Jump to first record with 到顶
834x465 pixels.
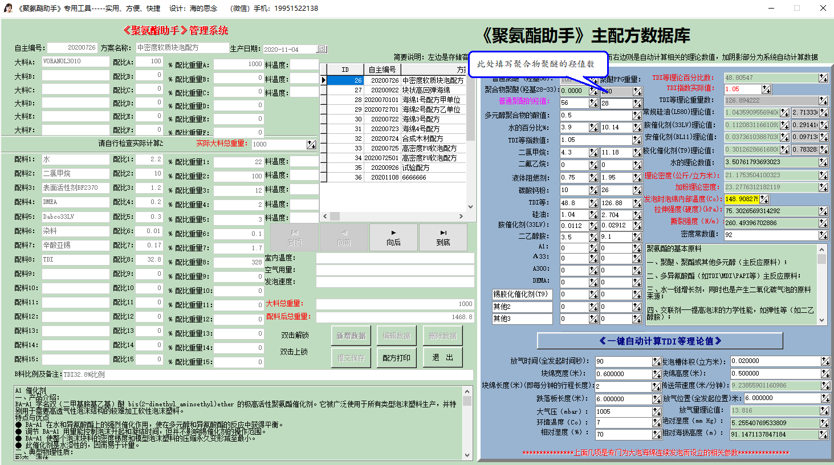click(295, 238)
